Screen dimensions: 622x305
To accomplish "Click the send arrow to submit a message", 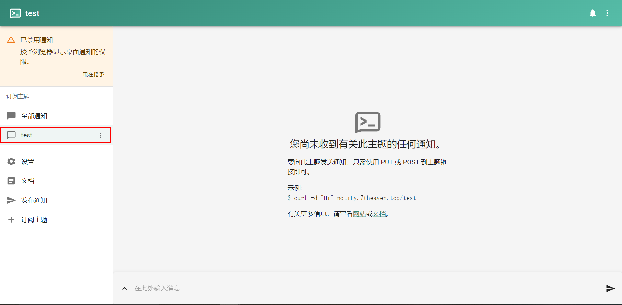I will pos(611,289).
